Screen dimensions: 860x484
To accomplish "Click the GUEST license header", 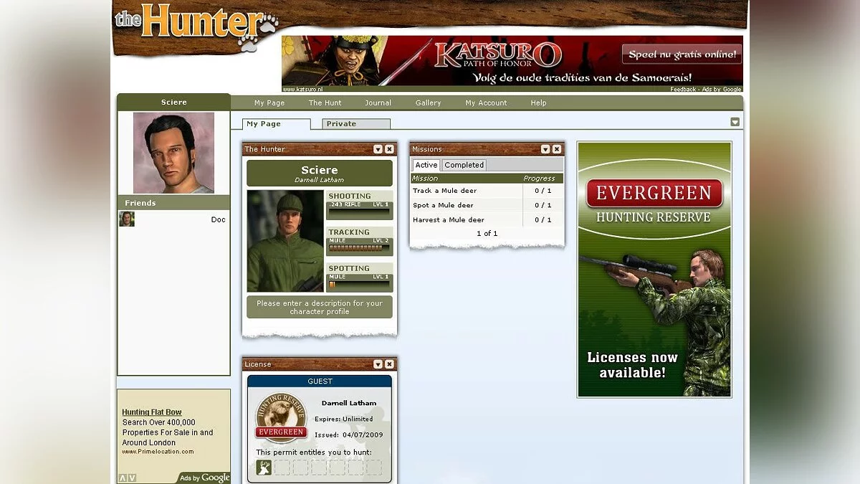I will (x=320, y=381).
